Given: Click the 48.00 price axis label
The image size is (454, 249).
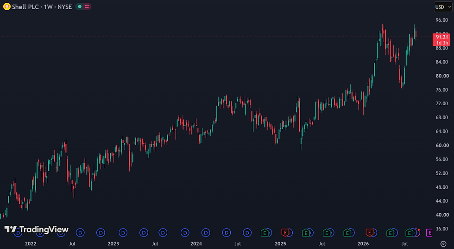Looking at the screenshot, I should (442, 187).
